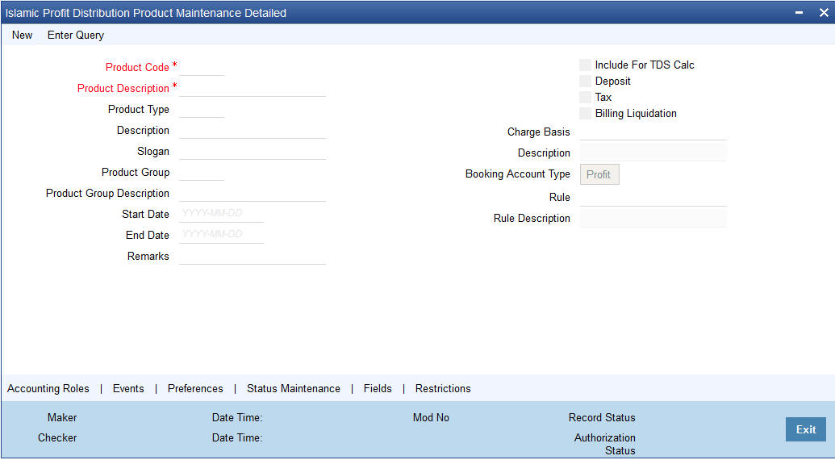Click Description field under Charge Basis
The width and height of the screenshot is (835, 460).
653,153
